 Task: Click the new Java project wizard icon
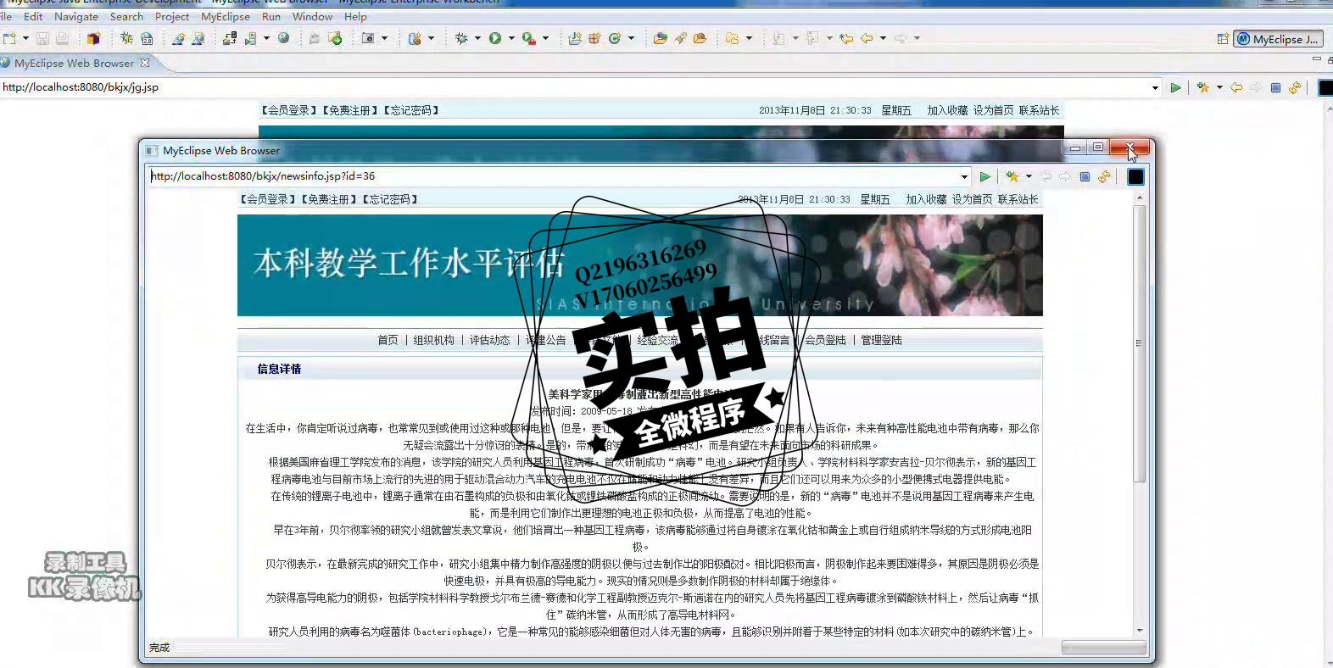pos(575,38)
